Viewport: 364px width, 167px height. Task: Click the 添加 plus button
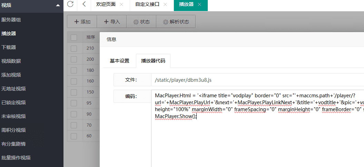[82, 22]
